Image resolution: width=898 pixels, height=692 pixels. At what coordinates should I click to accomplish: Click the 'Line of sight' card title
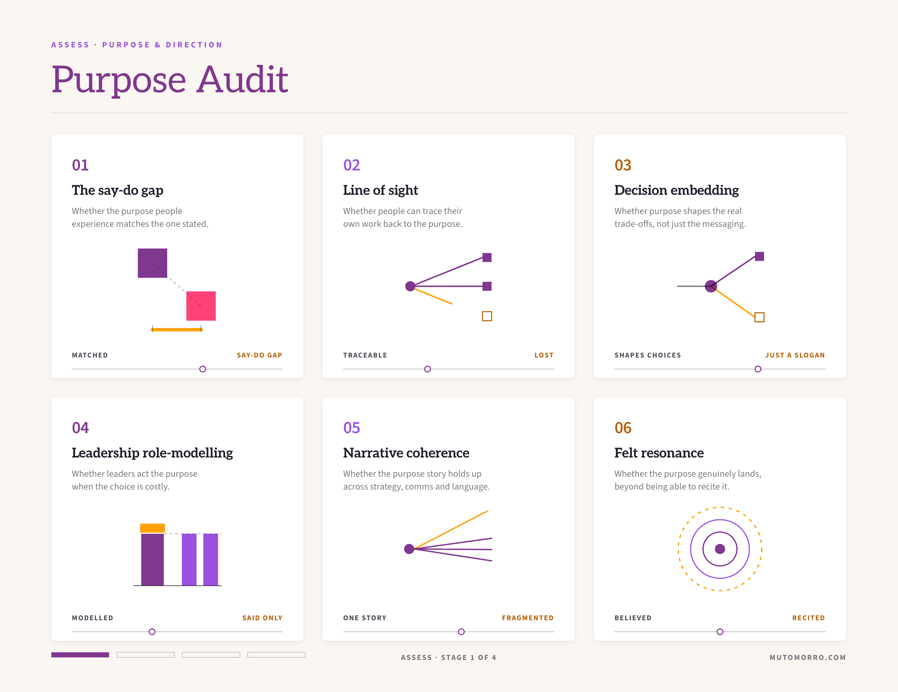381,190
